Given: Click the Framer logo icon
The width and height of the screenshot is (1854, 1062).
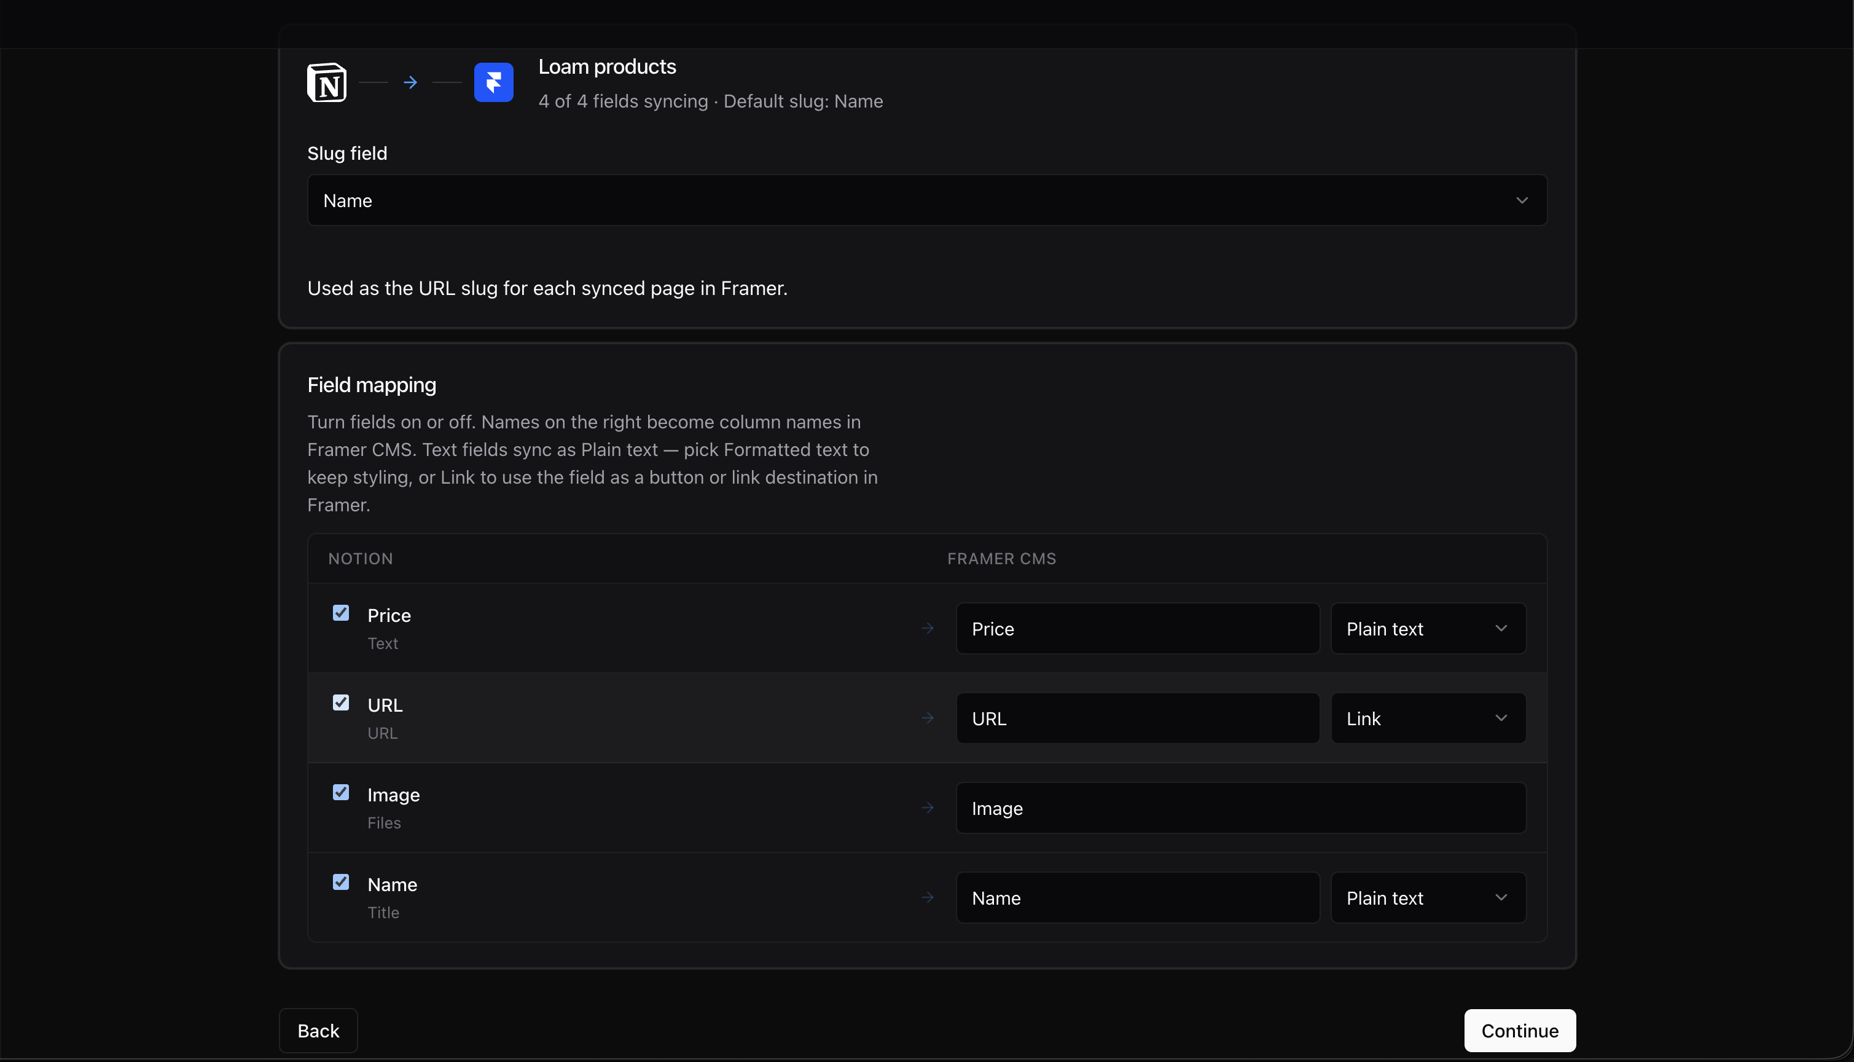Looking at the screenshot, I should 493,82.
